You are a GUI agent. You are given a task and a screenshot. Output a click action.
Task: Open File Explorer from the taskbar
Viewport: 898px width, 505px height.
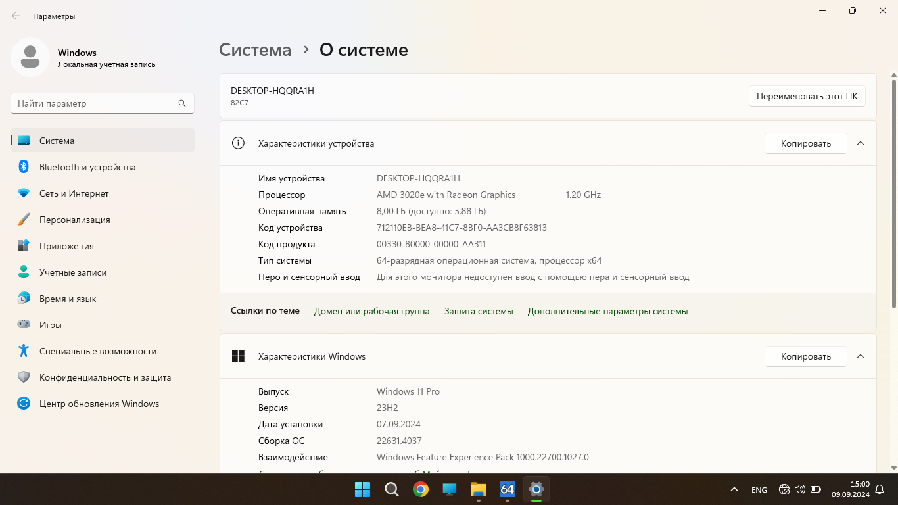(x=478, y=489)
